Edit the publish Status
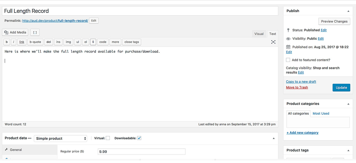 pos(324,30)
